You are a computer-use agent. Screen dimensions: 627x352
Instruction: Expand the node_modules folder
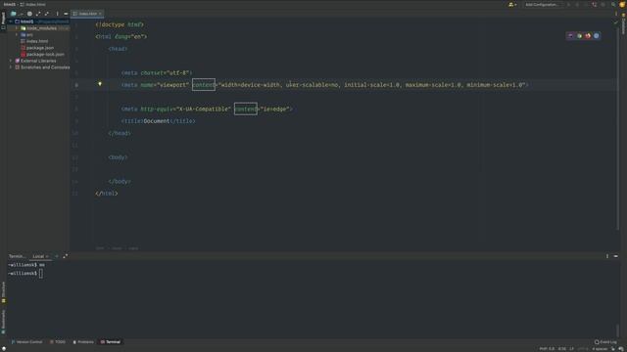pos(17,28)
